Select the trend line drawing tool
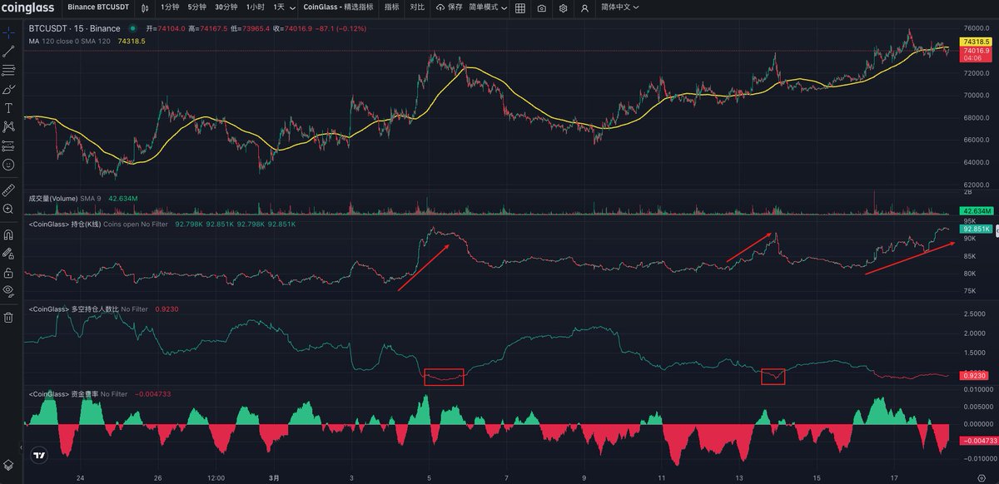 [x=8, y=52]
